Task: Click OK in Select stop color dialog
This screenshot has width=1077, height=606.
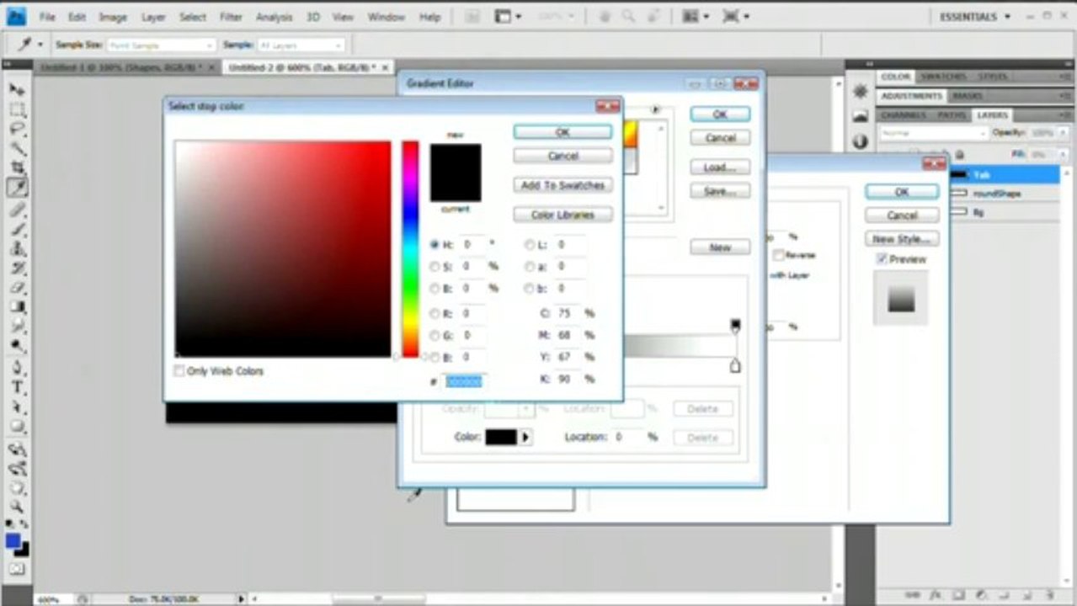Action: pyautogui.click(x=562, y=132)
